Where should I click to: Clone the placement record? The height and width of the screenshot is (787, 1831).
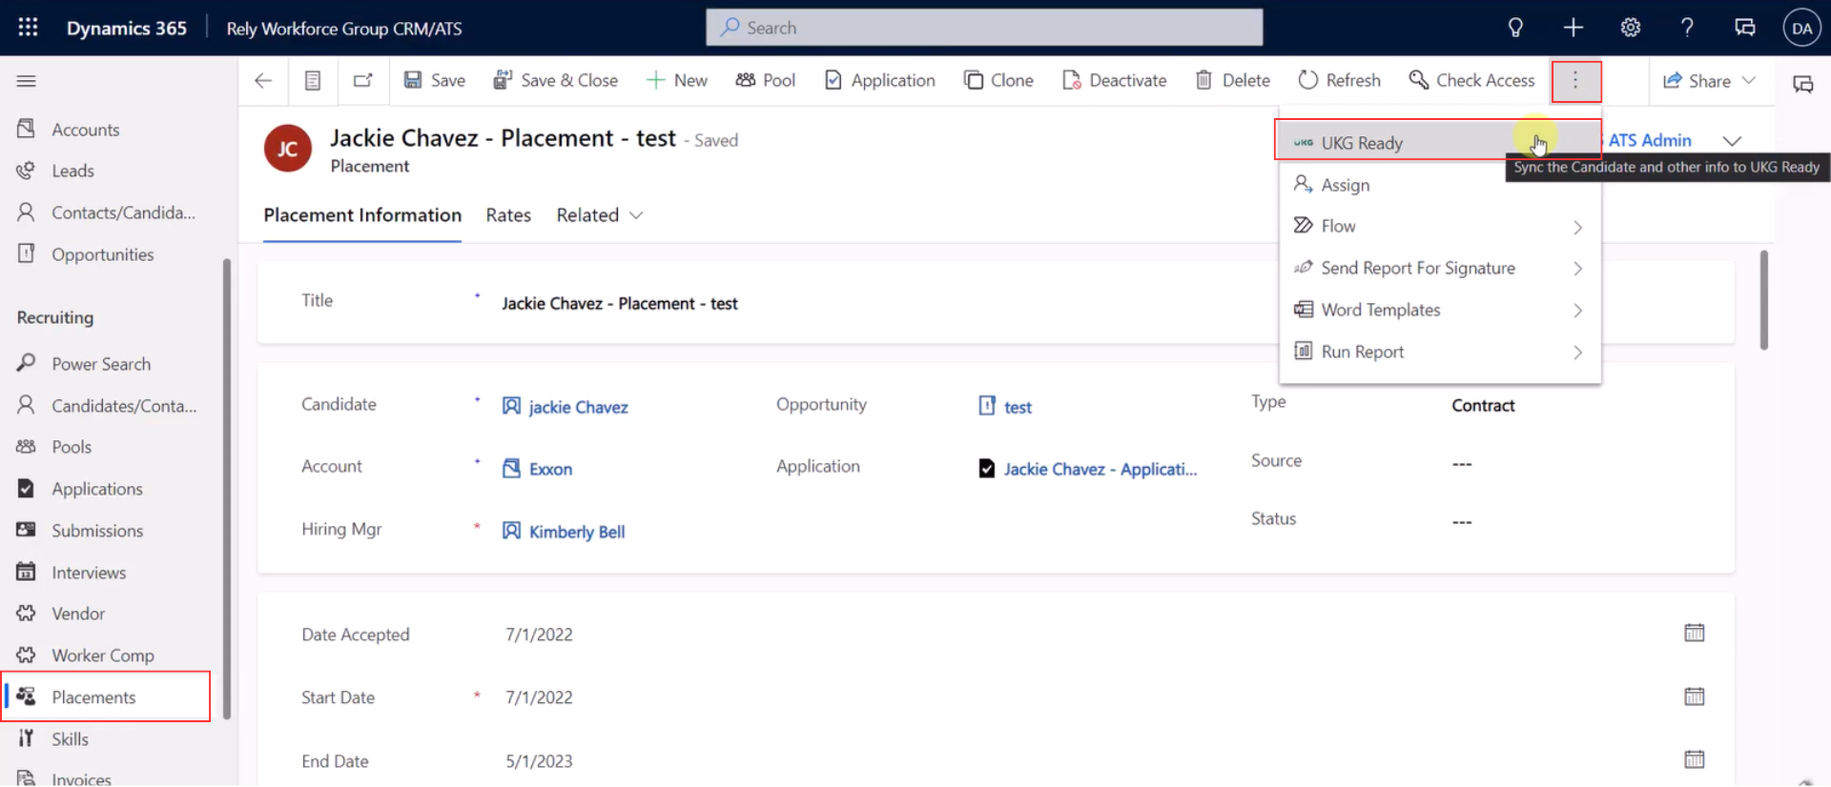tap(999, 81)
